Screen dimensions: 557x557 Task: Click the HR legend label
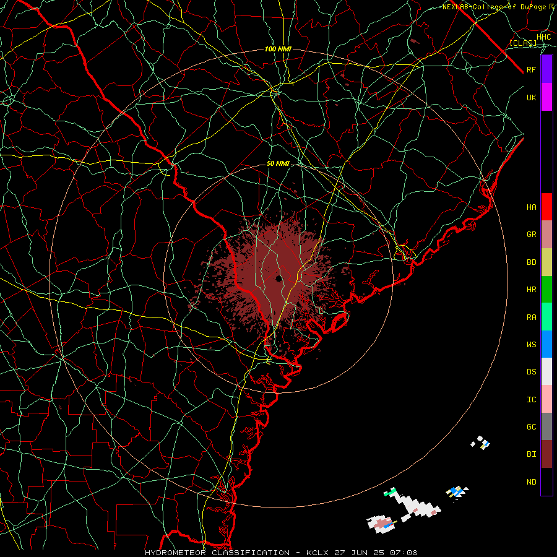point(531,290)
